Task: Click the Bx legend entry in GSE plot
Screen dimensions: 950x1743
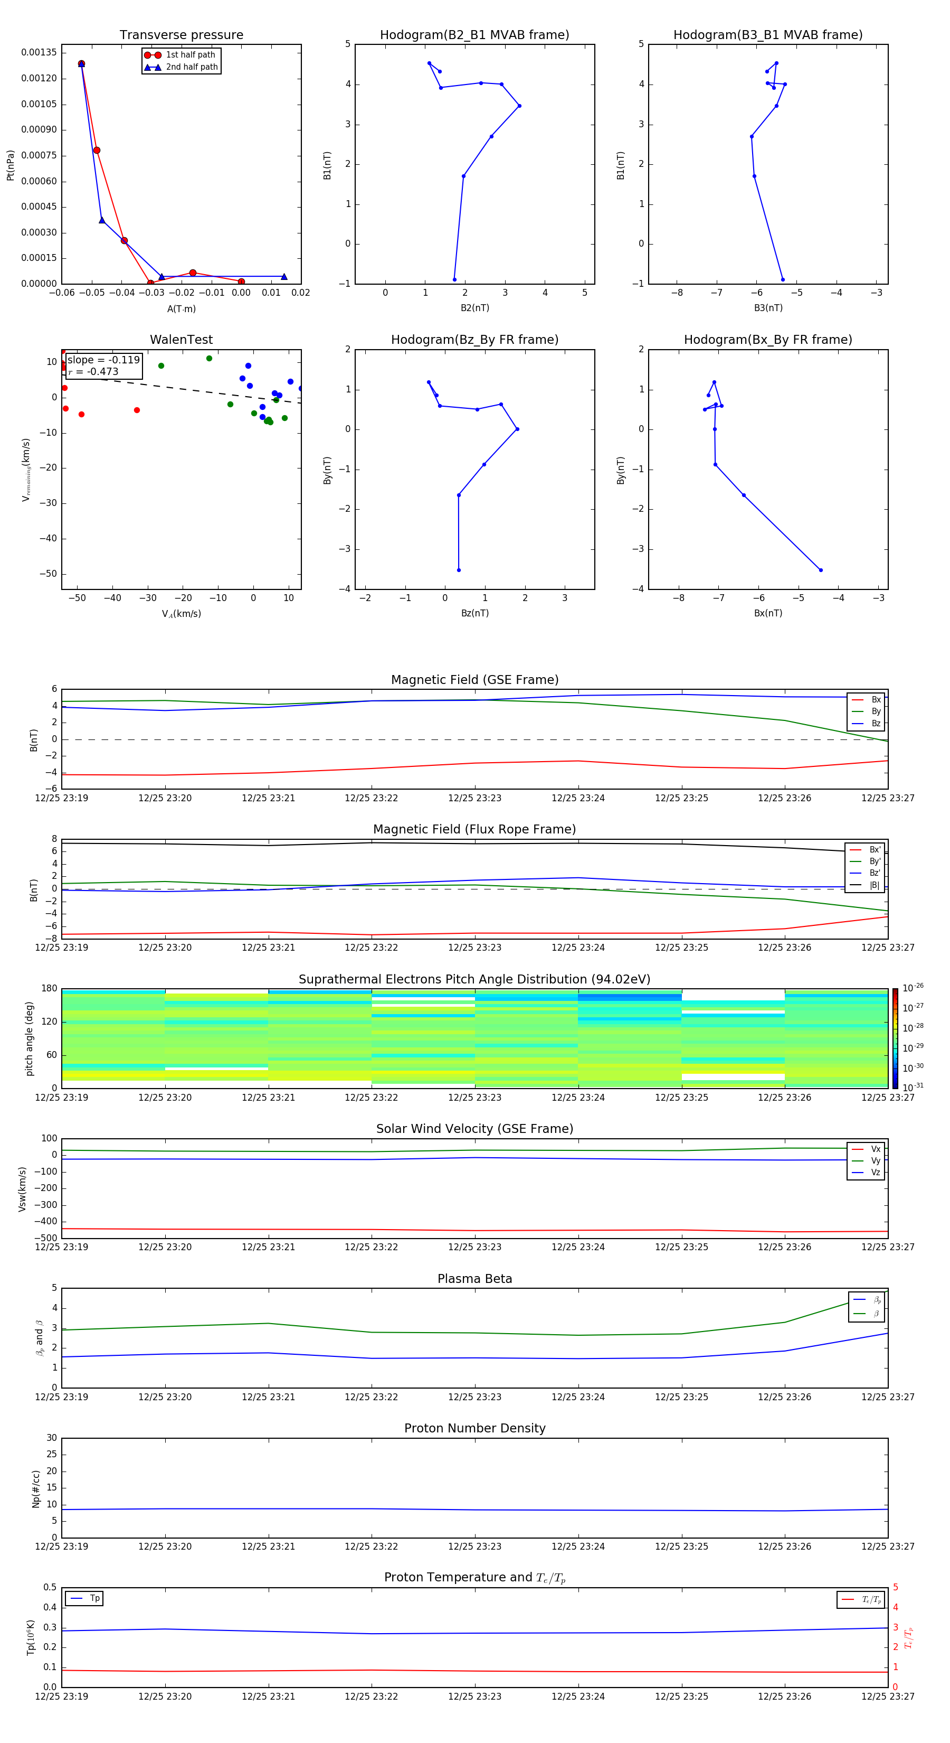Action: 866,700
